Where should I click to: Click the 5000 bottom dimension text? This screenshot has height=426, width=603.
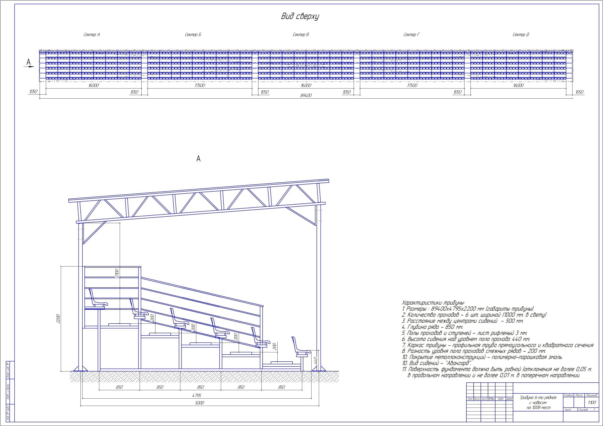[199, 403]
